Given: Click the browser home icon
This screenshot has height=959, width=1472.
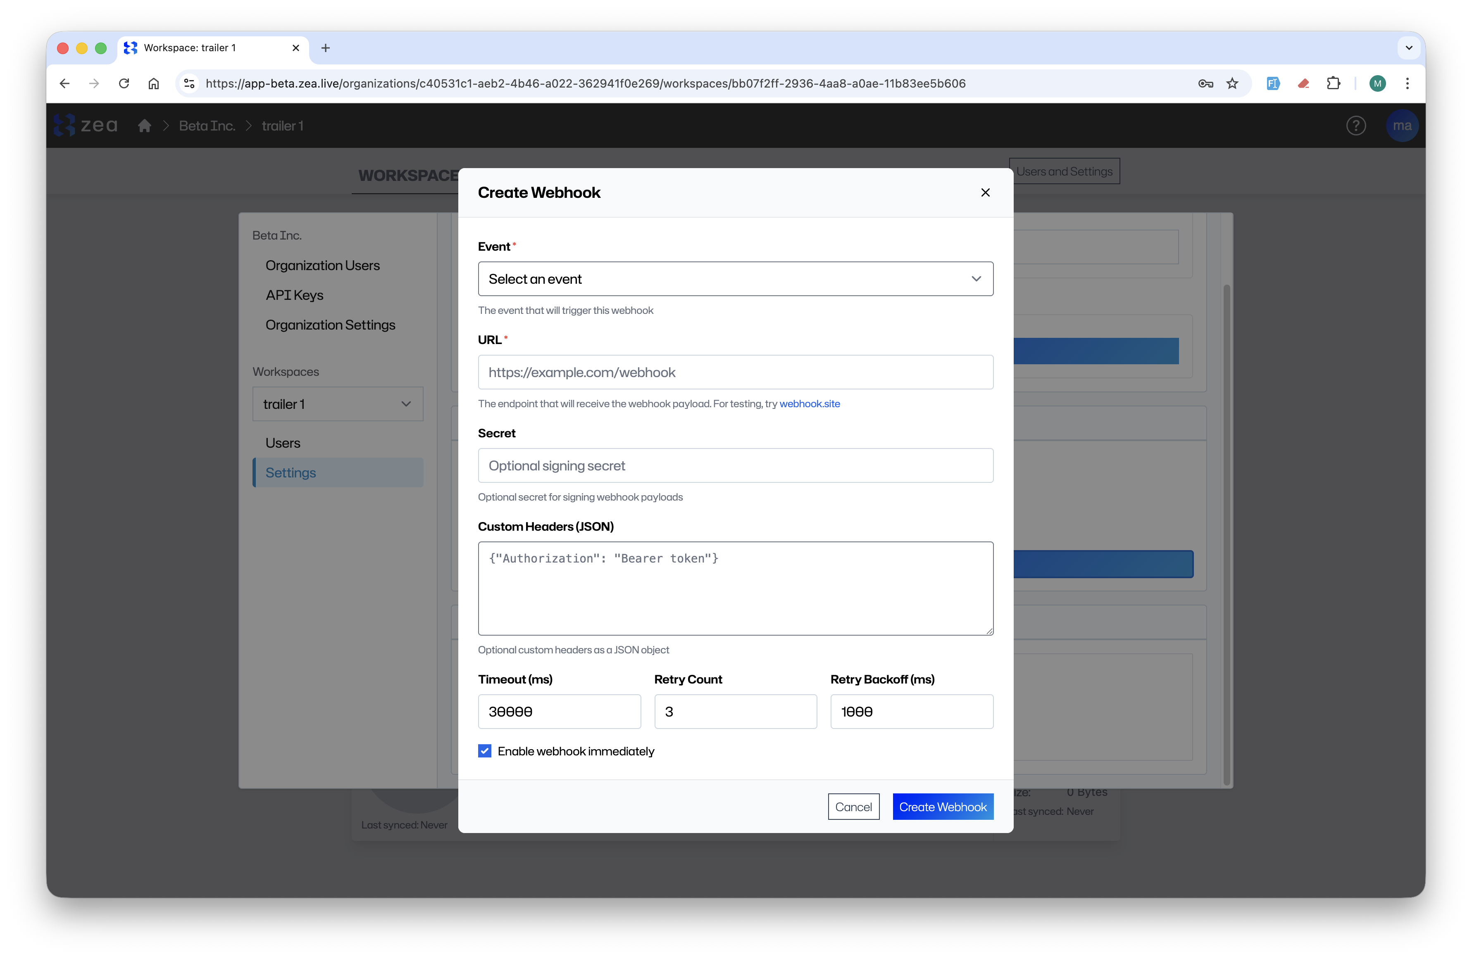Looking at the screenshot, I should (153, 83).
